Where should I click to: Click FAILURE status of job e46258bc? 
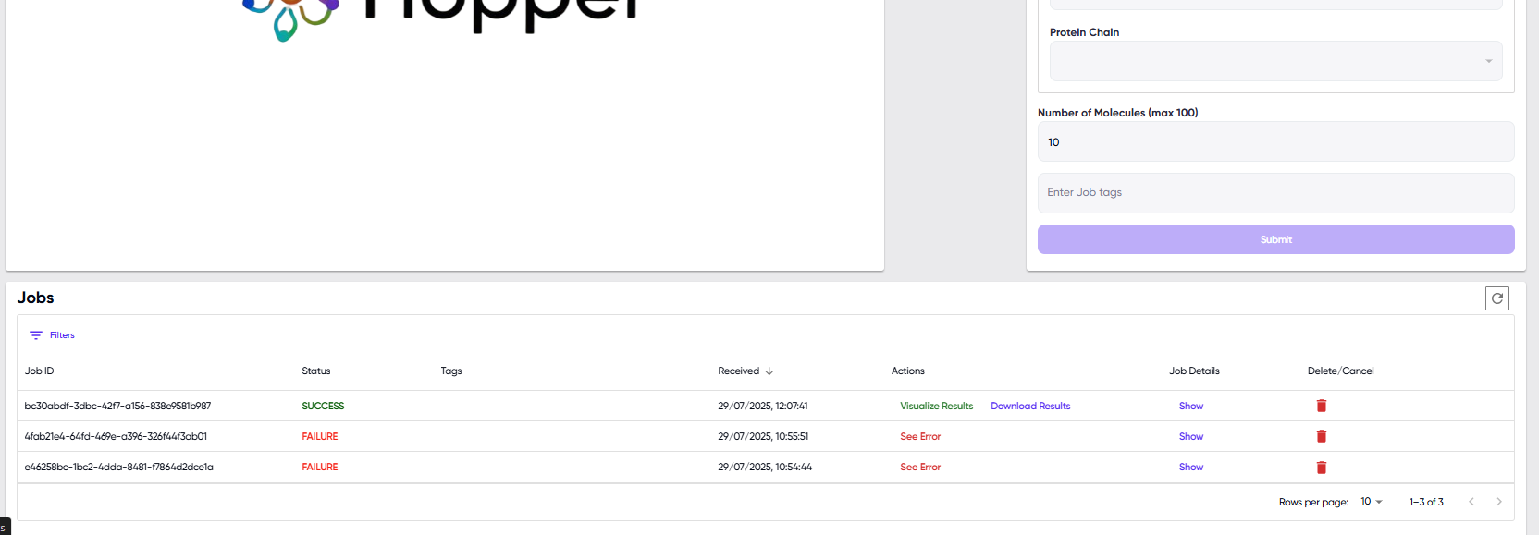point(320,467)
